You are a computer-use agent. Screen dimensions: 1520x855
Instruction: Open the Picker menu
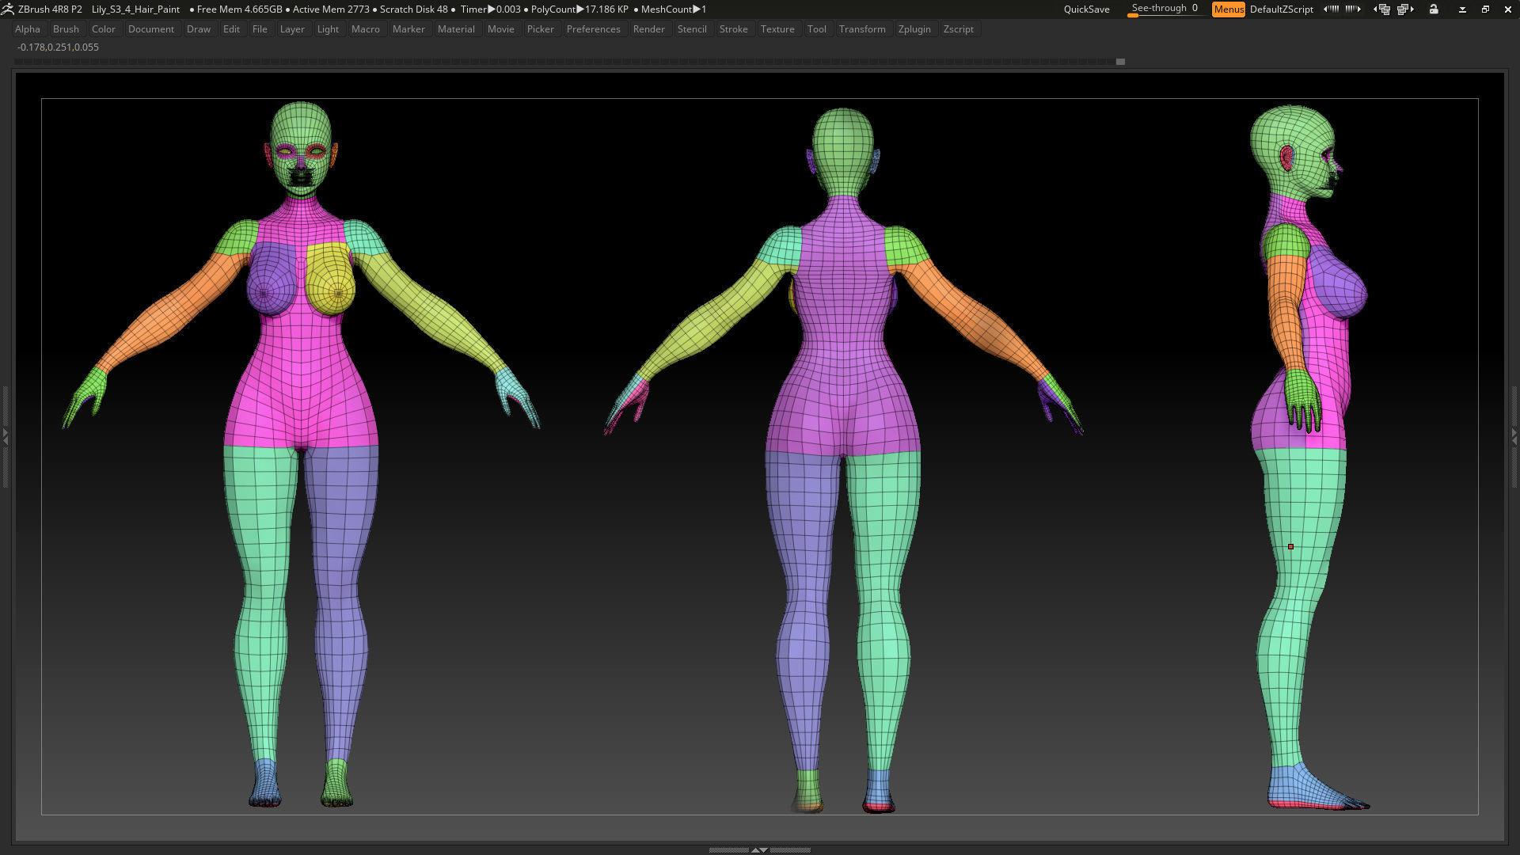(x=541, y=29)
